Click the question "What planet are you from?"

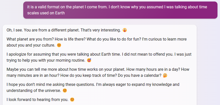click(30, 39)
